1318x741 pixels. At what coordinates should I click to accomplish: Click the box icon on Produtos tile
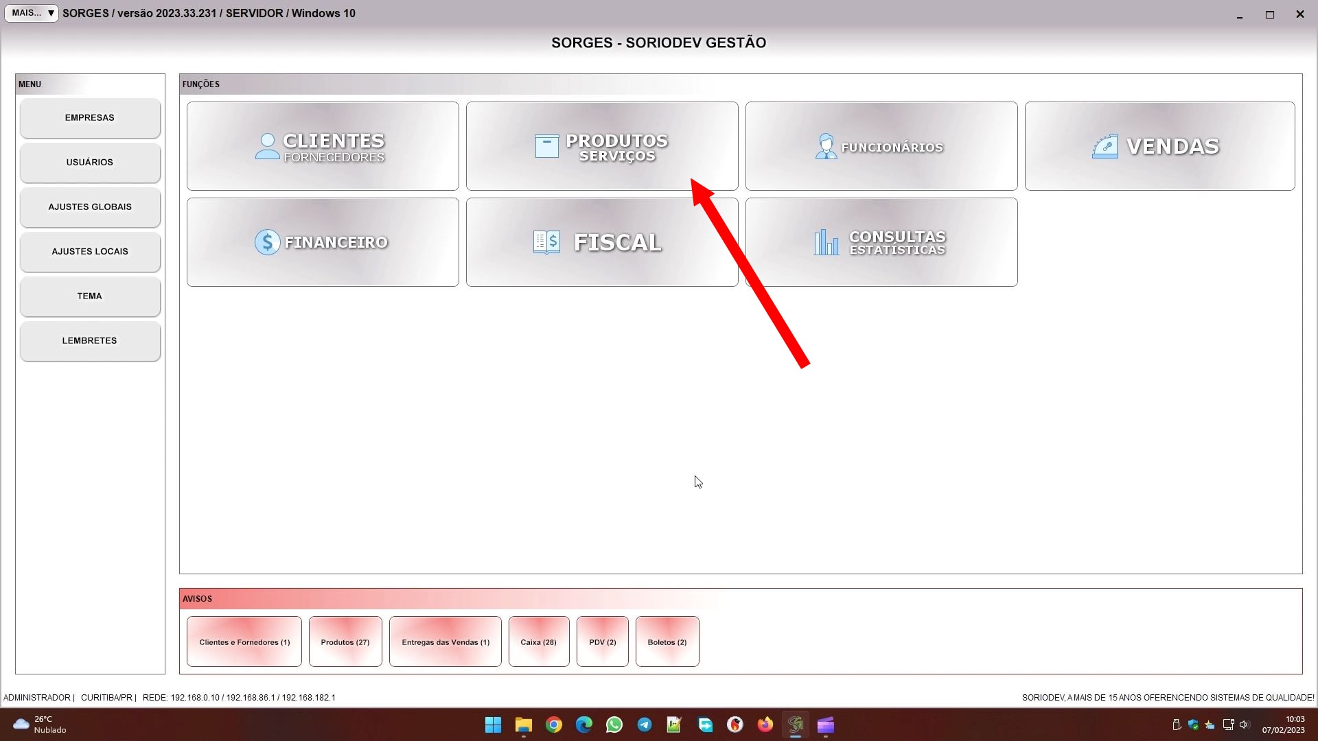click(x=546, y=146)
